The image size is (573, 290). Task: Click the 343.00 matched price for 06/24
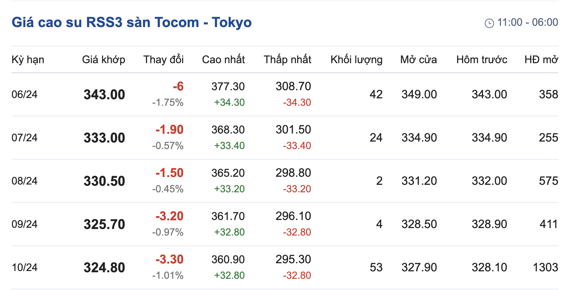tap(104, 95)
